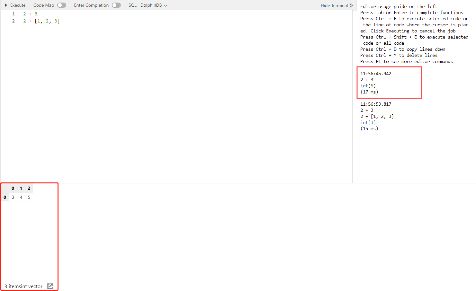Image resolution: width=476 pixels, height=291 pixels.
Task: Click the table cell containing value 4
Action: click(x=21, y=197)
